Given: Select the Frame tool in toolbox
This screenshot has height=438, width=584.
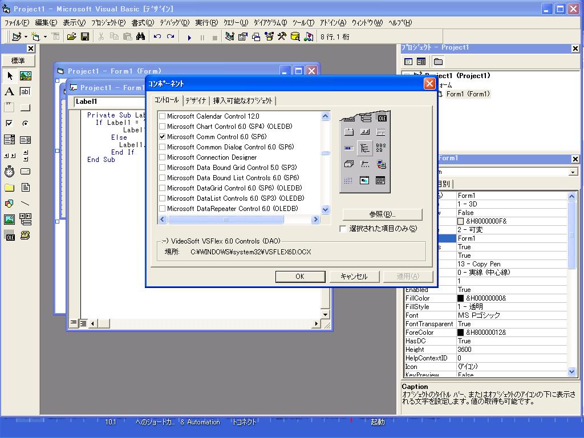Looking at the screenshot, I should (10, 108).
